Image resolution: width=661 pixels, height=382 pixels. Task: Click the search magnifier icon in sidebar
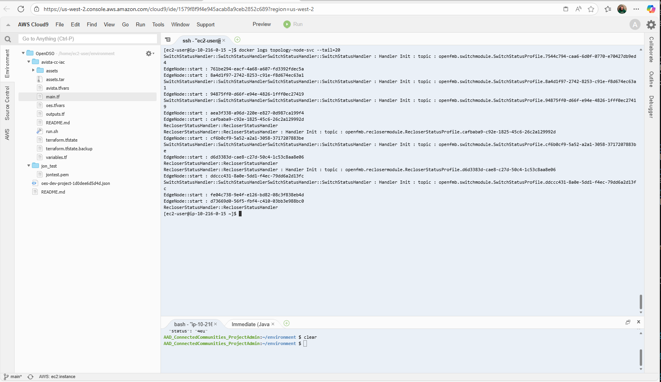(x=7, y=39)
